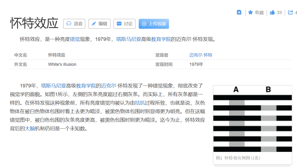Viewport: 297px width, 168px height.
Task: Click the 上传视频 upload video button
Action: [x=154, y=24]
